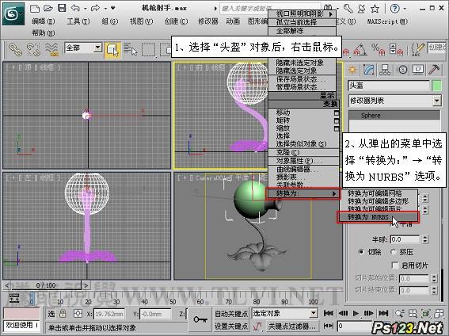Expand the 转换为: submenu entry
449x336 pixels.
(303, 193)
